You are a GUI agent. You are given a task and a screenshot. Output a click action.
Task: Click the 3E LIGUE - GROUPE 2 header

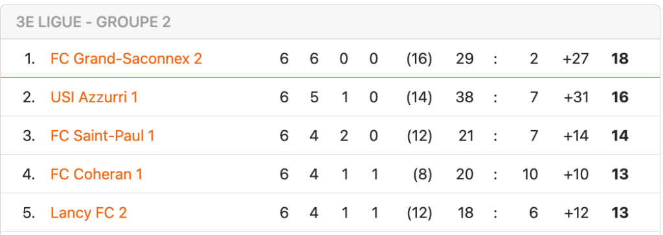tap(93, 23)
